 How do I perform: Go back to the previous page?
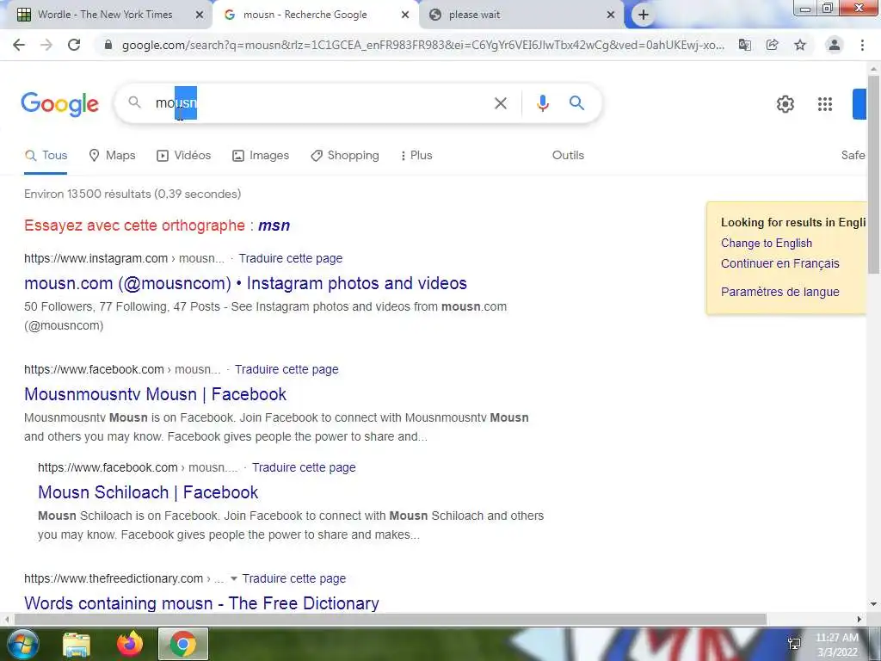pos(19,45)
